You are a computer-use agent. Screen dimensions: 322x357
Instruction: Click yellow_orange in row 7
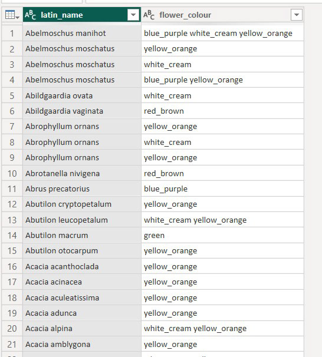[x=222, y=127]
